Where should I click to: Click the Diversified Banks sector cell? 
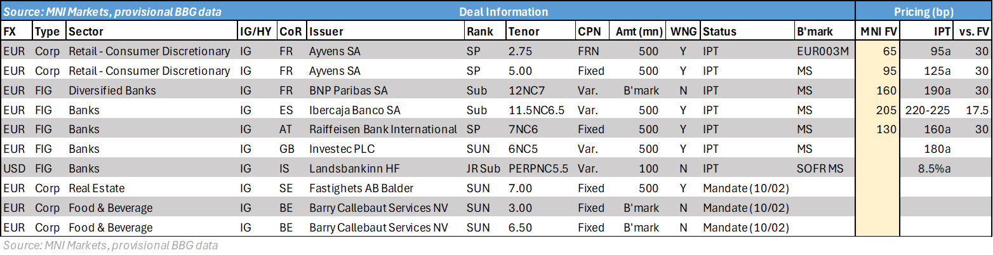pyautogui.click(x=112, y=90)
